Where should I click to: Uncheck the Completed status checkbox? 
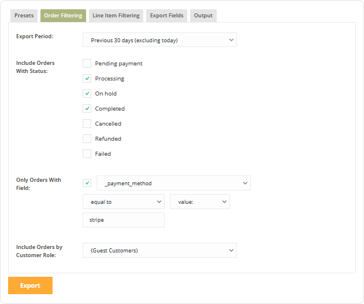click(87, 109)
